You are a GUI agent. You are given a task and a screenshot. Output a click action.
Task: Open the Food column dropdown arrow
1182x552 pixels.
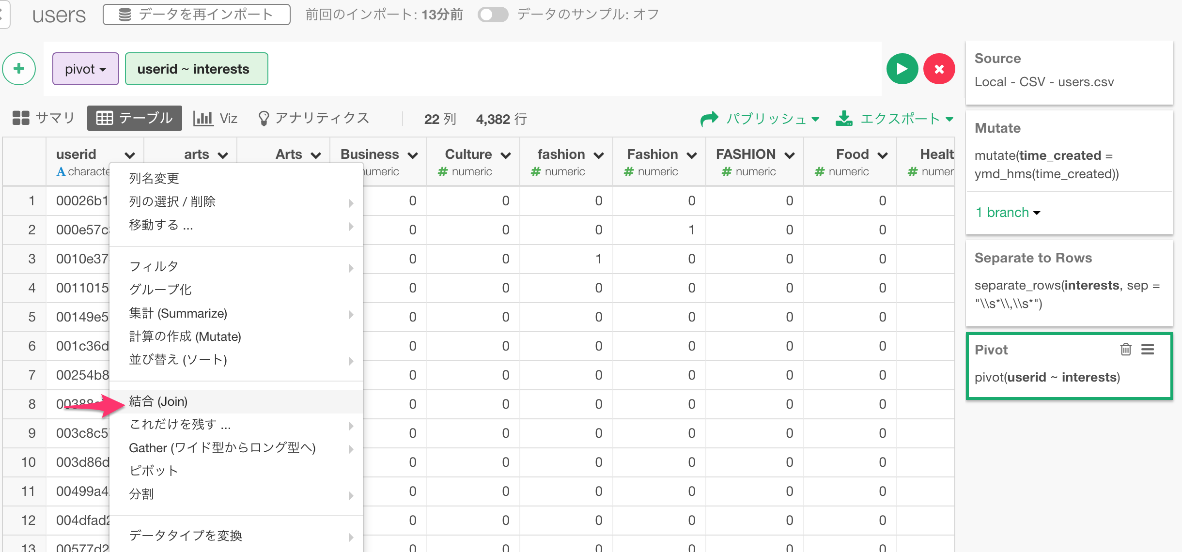coord(883,155)
